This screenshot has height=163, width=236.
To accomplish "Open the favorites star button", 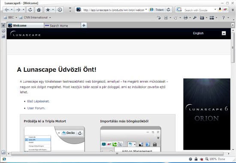I will click(x=48, y=10).
